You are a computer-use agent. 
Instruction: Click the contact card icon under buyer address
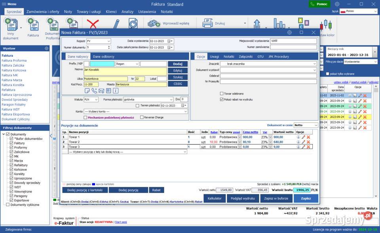point(108,91)
